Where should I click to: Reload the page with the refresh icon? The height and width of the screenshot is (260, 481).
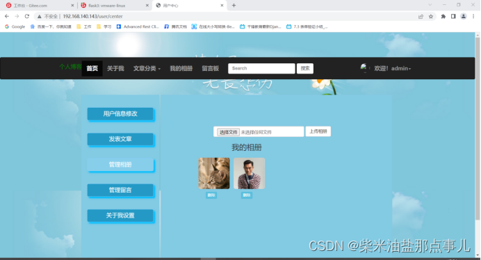pos(27,16)
